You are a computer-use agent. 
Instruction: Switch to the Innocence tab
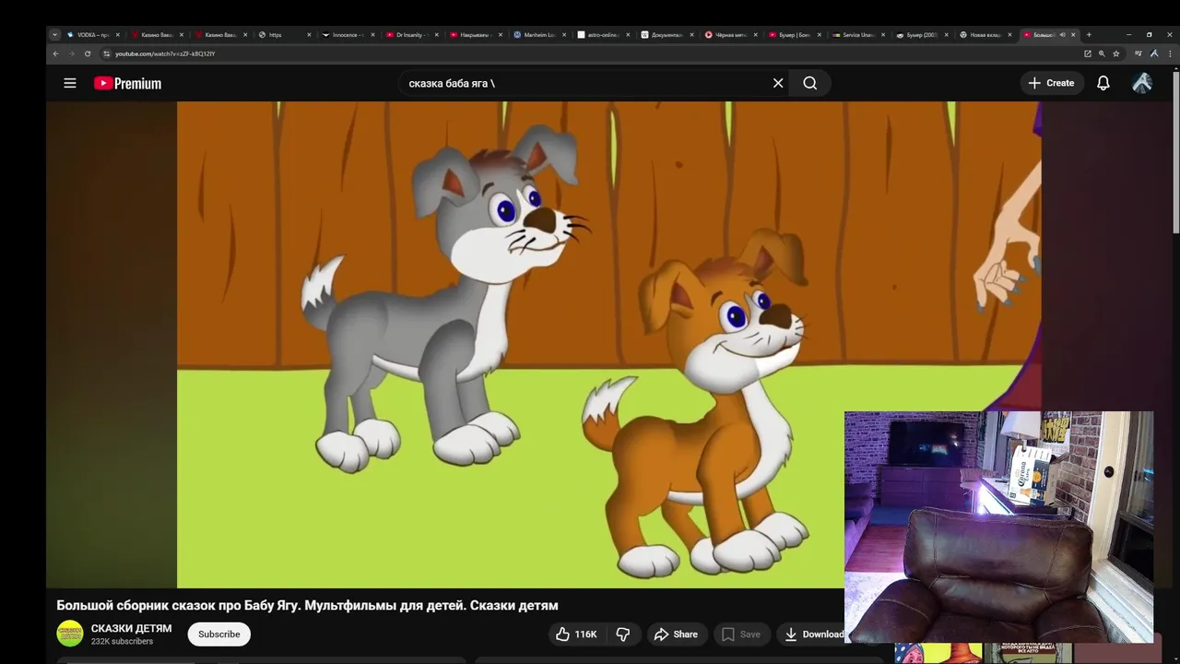[x=348, y=35]
